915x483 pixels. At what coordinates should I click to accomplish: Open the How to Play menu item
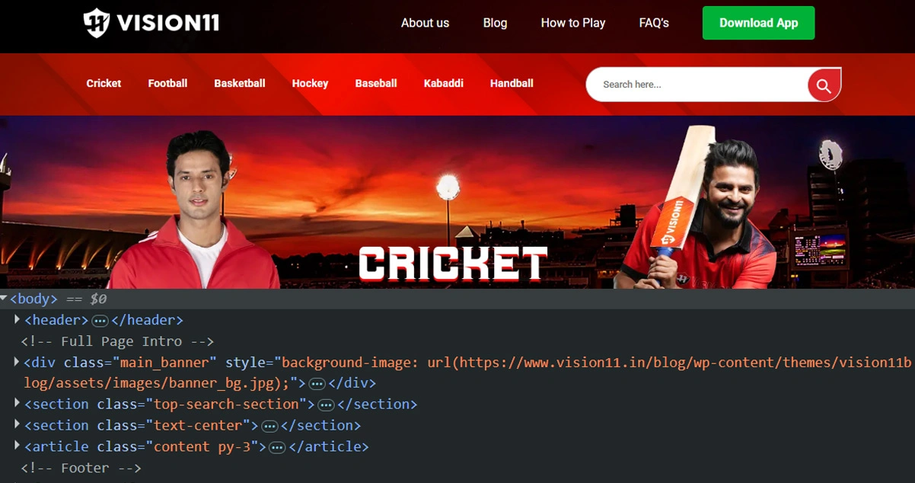coord(572,23)
